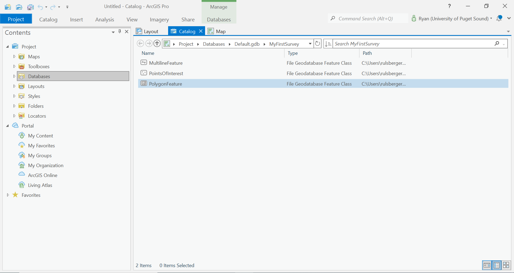Go back in catalog navigation
The height and width of the screenshot is (273, 514).
pyautogui.click(x=140, y=43)
